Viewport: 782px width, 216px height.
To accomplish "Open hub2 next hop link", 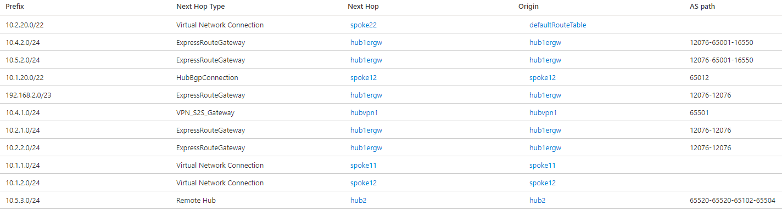I will click(359, 200).
